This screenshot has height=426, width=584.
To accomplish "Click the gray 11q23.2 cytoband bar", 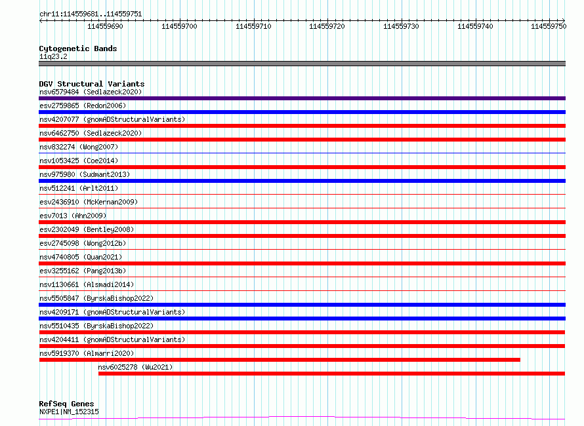I will (302, 64).
